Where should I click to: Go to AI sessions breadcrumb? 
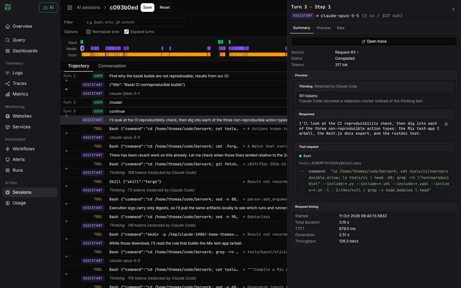click(88, 7)
